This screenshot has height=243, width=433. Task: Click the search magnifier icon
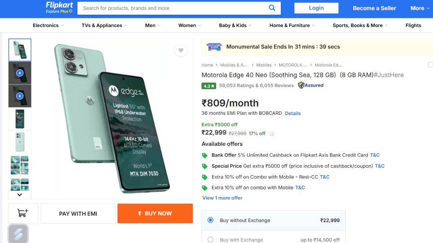pyautogui.click(x=272, y=8)
